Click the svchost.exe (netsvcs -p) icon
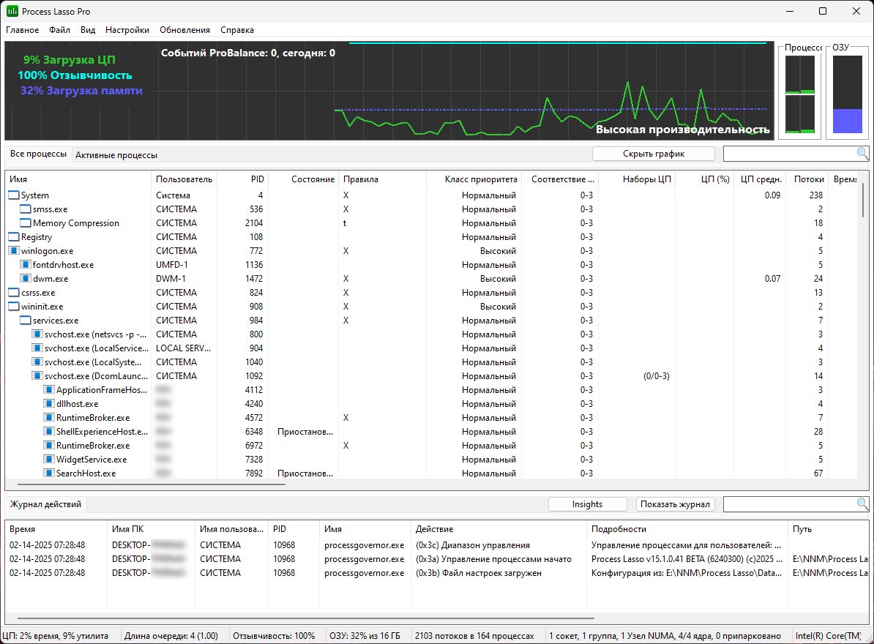Viewport: 874px width, 644px height. pos(37,334)
